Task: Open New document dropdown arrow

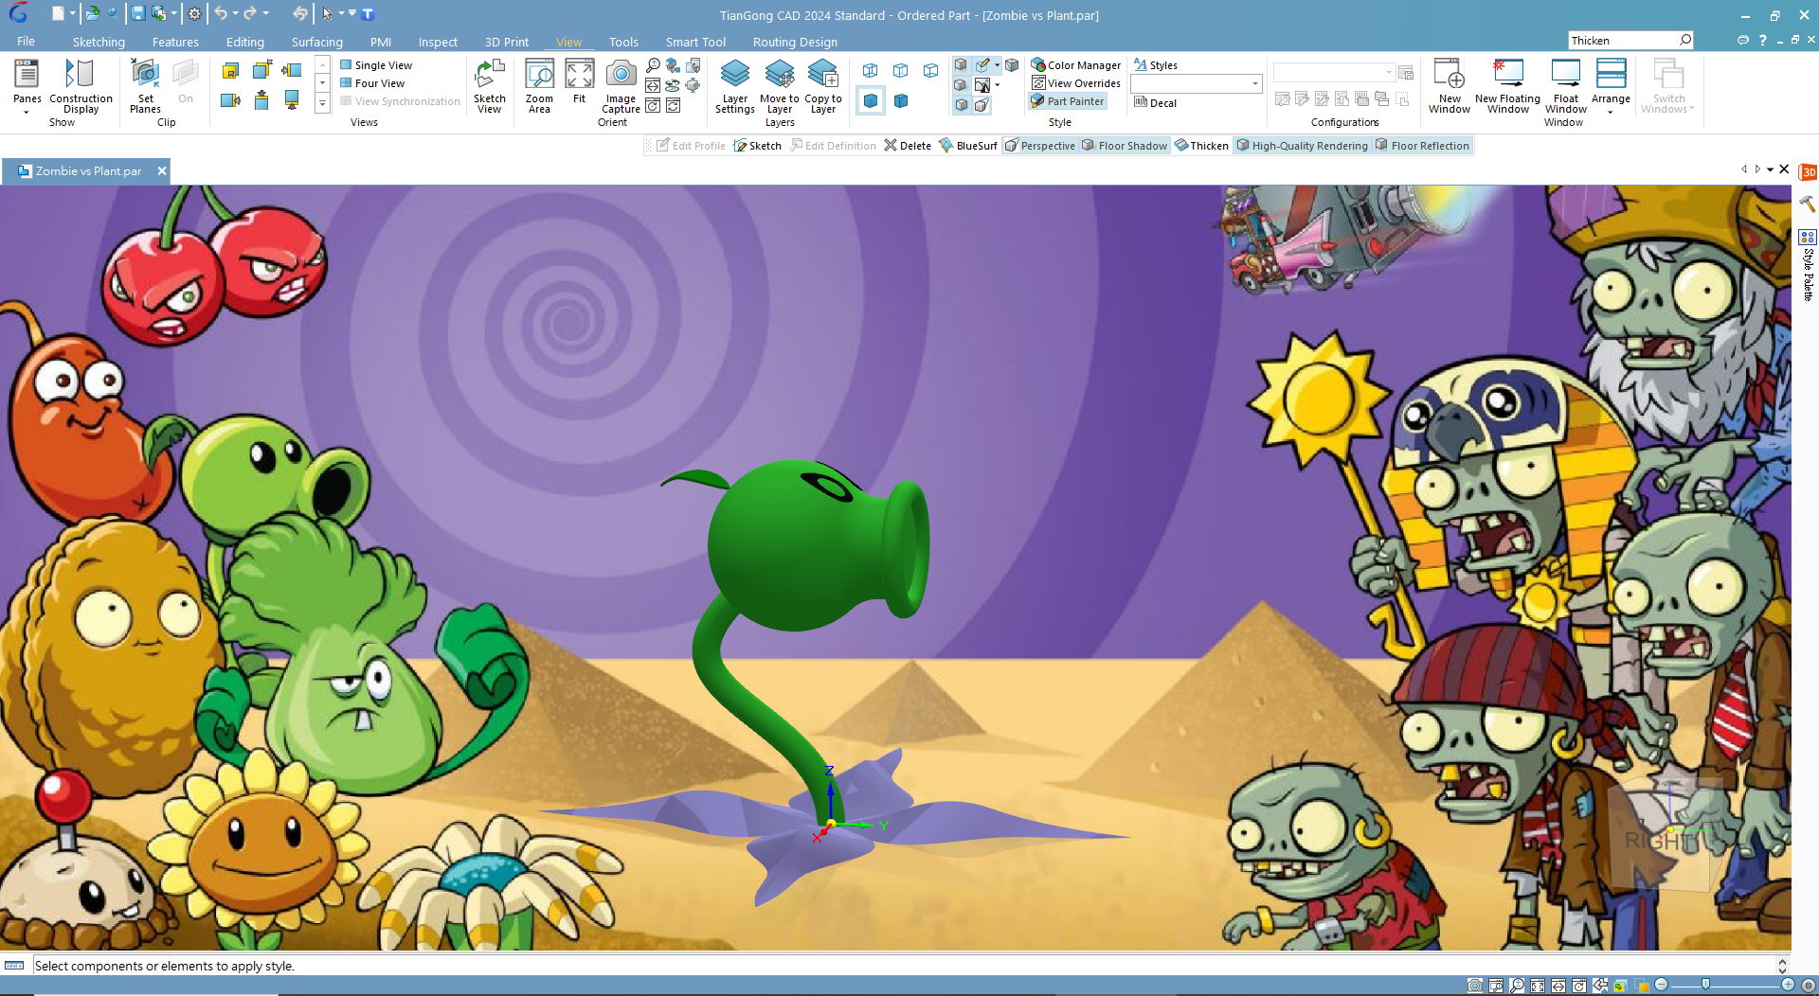Action: pyautogui.click(x=72, y=13)
